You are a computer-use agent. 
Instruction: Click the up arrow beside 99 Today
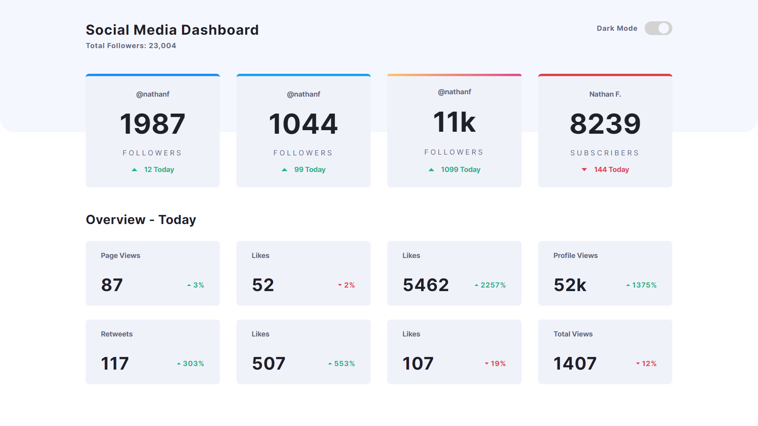pyautogui.click(x=285, y=169)
